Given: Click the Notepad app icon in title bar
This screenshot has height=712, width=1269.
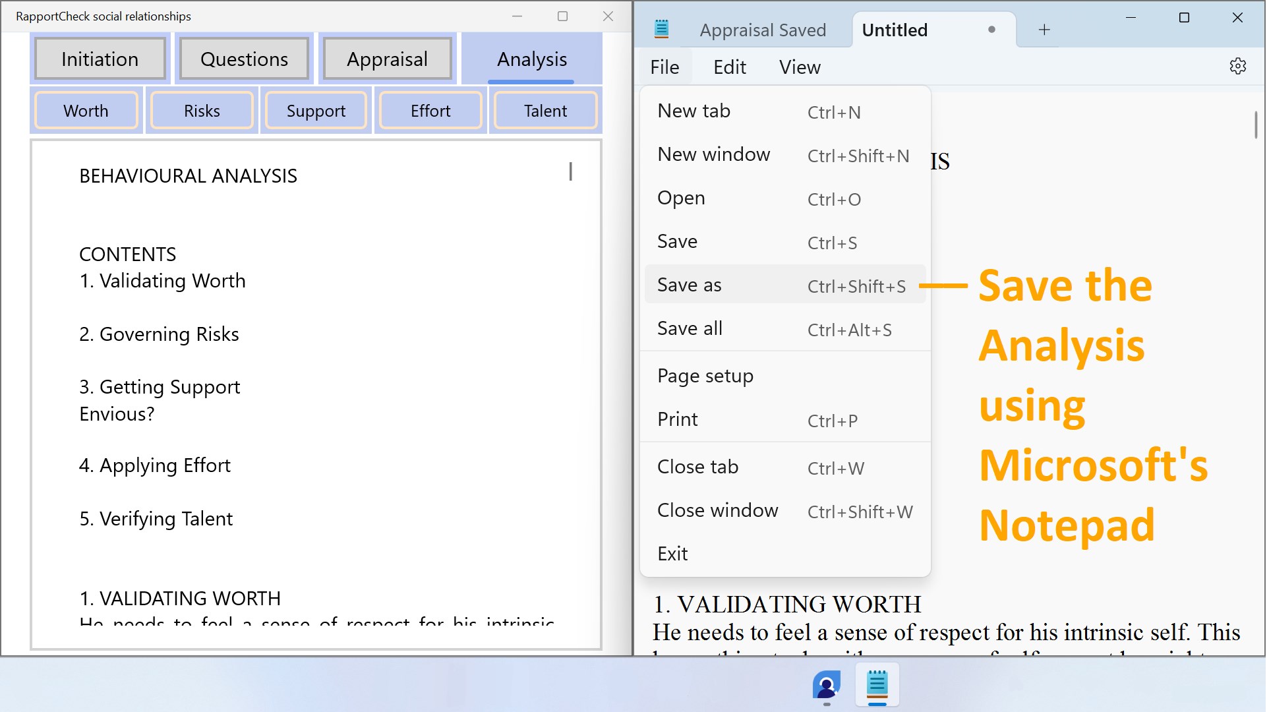Looking at the screenshot, I should [x=661, y=30].
